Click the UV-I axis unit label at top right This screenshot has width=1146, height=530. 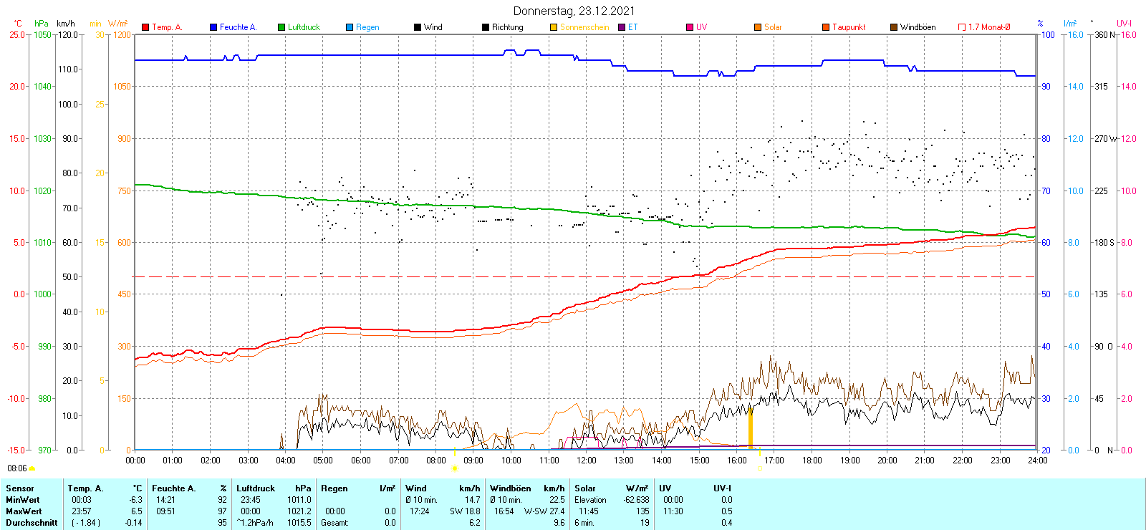(1124, 24)
